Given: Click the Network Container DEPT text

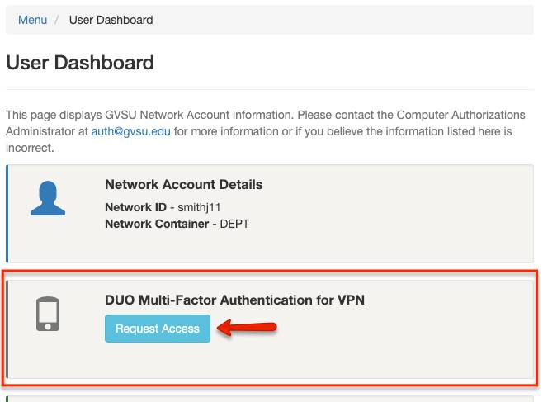Looking at the screenshot, I should coord(177,224).
